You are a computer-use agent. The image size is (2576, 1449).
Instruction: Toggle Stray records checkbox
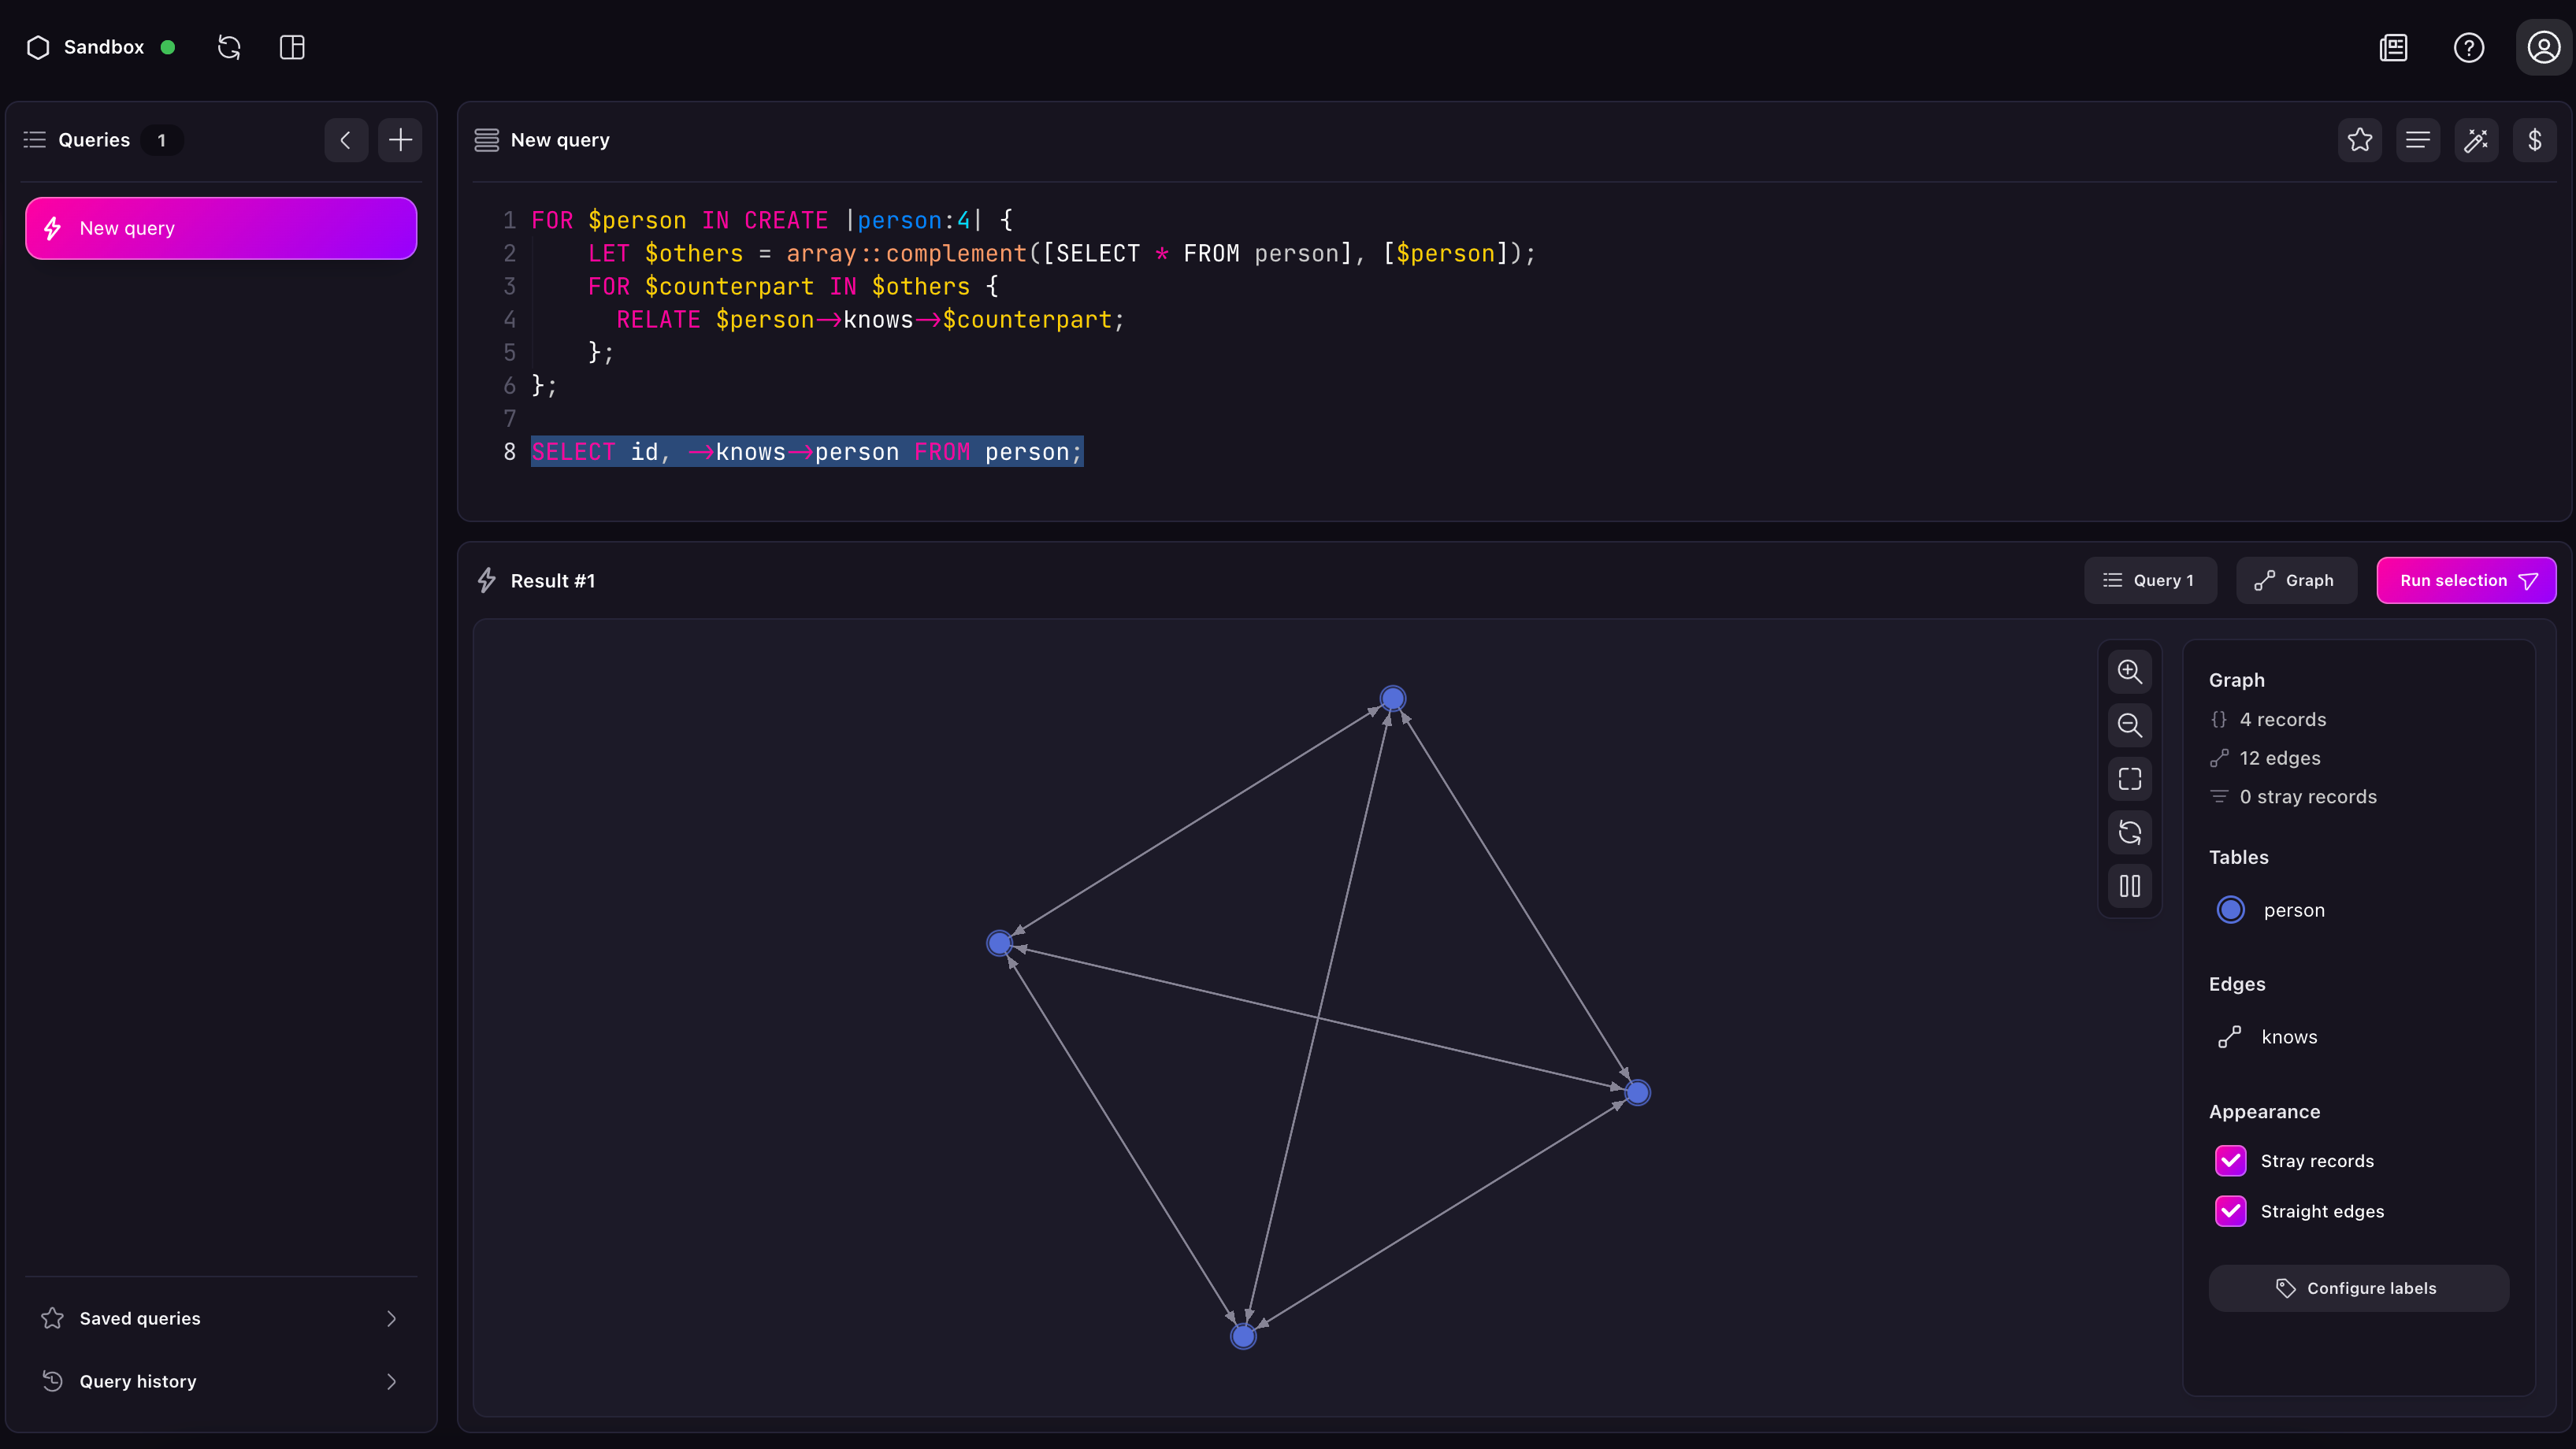pyautogui.click(x=2231, y=1160)
